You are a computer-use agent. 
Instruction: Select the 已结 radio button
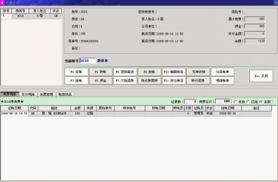coord(248,102)
